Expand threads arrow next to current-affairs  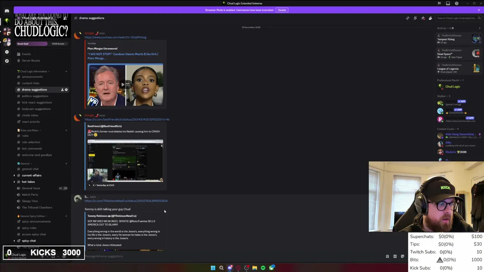pyautogui.click(x=14, y=175)
